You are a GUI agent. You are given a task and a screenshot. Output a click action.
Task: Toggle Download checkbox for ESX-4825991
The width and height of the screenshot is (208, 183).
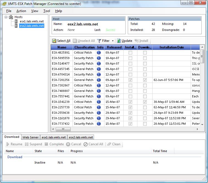point(145,53)
